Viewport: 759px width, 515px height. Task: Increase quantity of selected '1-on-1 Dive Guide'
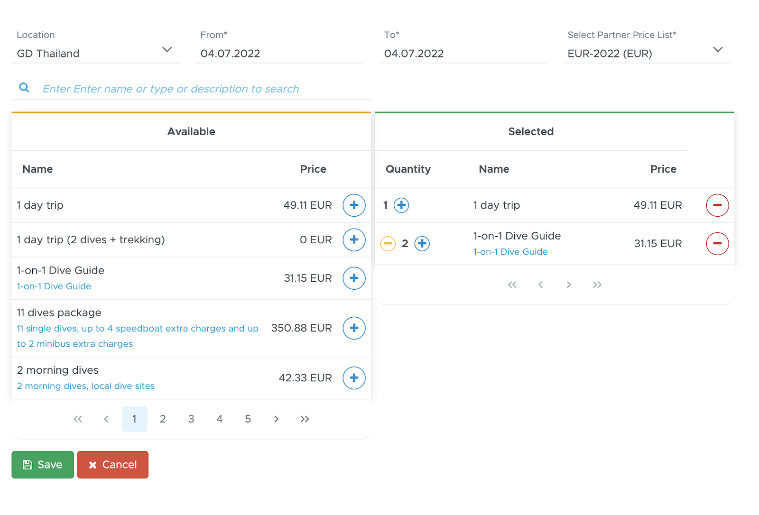pyautogui.click(x=422, y=244)
